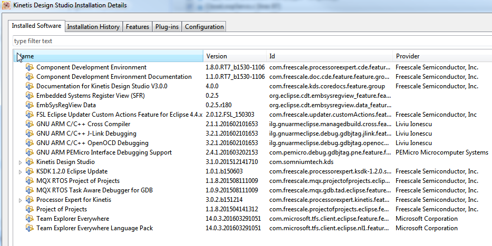Select Component Development Environment Documentation name
The image size is (492, 246).
click(114, 77)
